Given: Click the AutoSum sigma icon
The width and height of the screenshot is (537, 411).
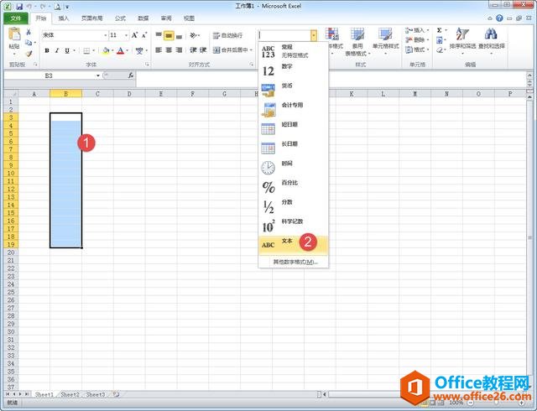Looking at the screenshot, I should coord(439,30).
